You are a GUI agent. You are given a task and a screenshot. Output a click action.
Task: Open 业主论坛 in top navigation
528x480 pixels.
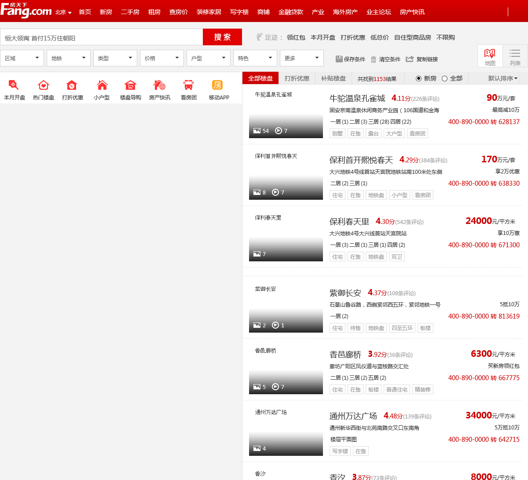coord(379,12)
